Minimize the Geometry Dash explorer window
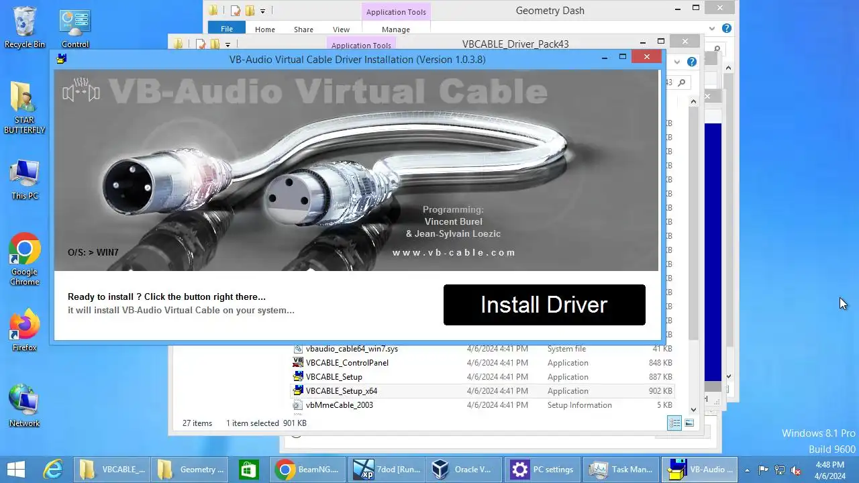The width and height of the screenshot is (859, 483). tap(677, 9)
